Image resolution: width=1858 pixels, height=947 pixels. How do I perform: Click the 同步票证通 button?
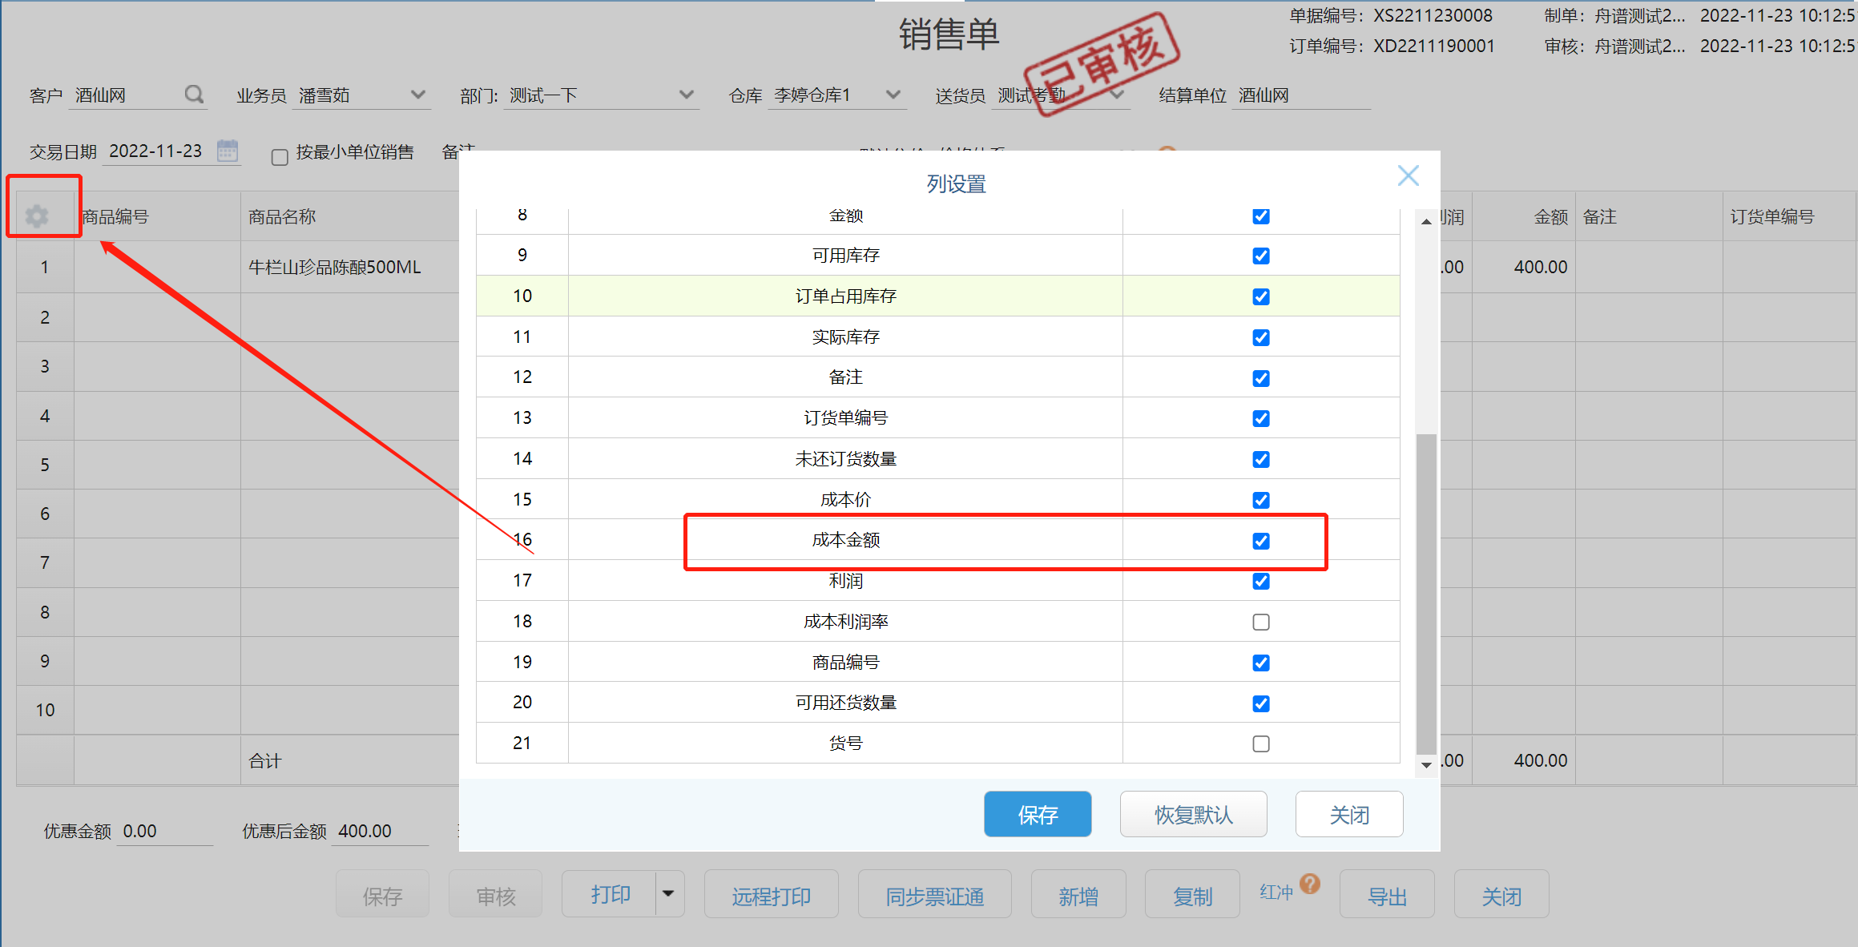point(934,894)
